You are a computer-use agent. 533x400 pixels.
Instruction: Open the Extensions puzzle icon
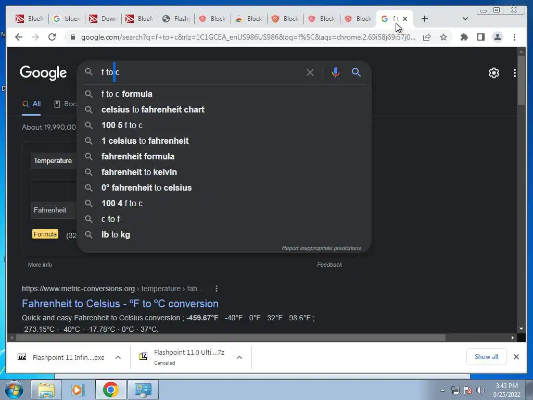[x=464, y=37]
